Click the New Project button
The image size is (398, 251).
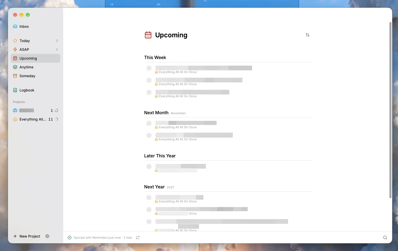[x=27, y=236]
